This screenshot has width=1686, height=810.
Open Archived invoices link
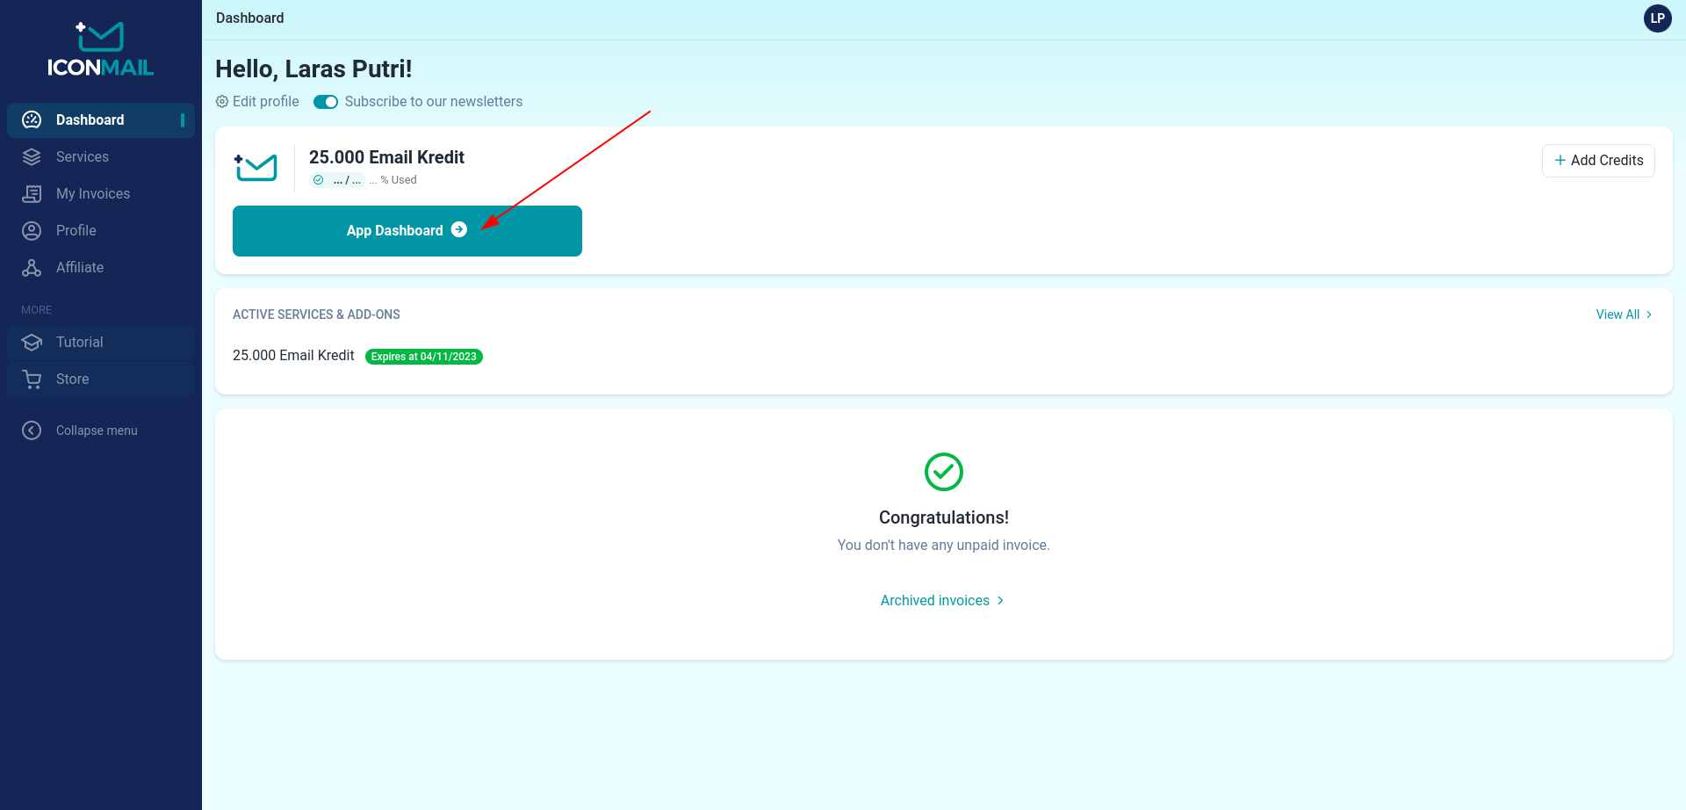[941, 601]
